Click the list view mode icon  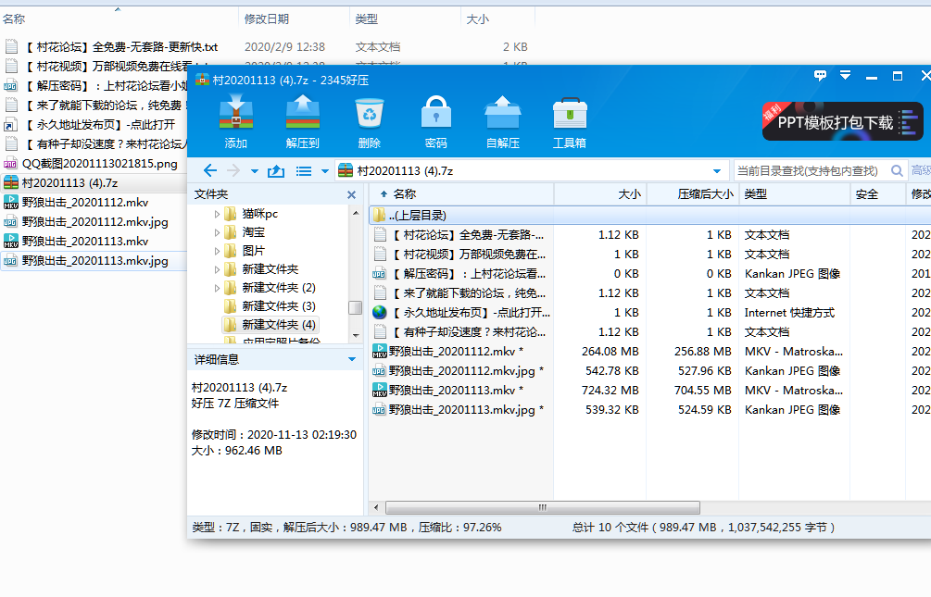tap(303, 171)
